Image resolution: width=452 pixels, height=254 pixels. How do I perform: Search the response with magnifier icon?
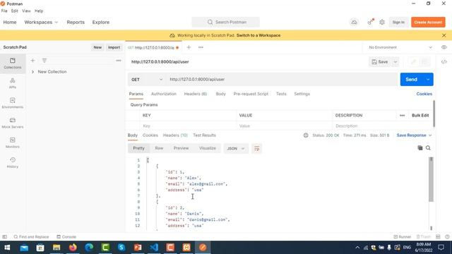pyautogui.click(x=428, y=147)
